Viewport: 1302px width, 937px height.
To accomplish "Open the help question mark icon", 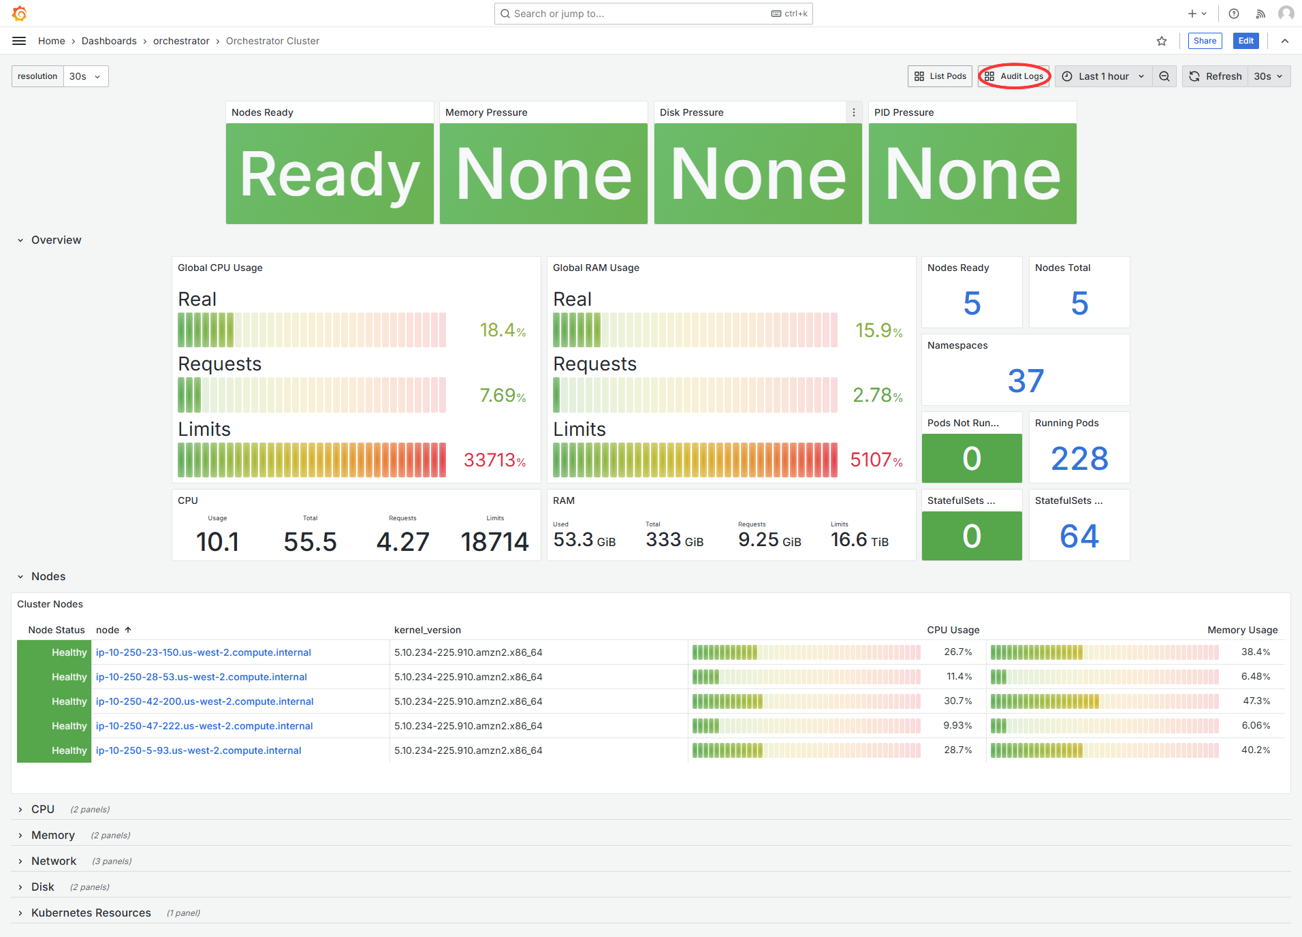I will [x=1234, y=14].
